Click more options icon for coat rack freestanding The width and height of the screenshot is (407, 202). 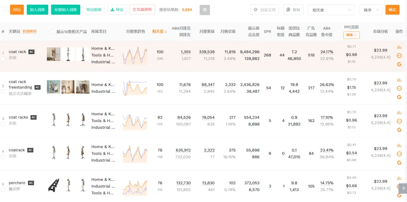(x=399, y=88)
